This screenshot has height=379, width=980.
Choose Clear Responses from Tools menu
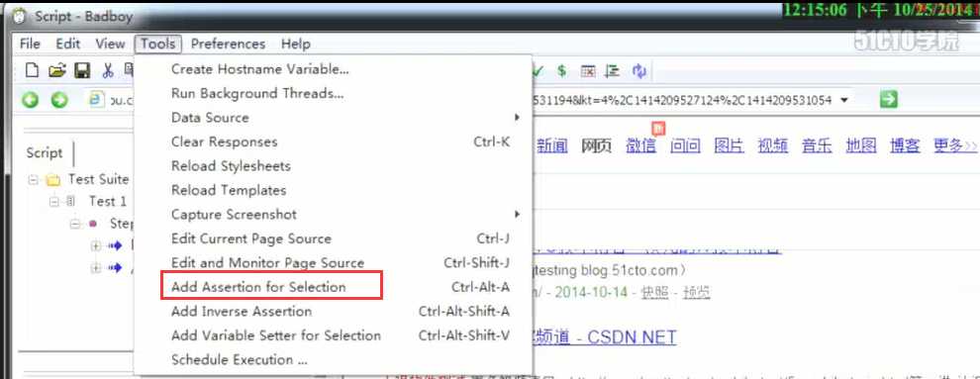334,142
